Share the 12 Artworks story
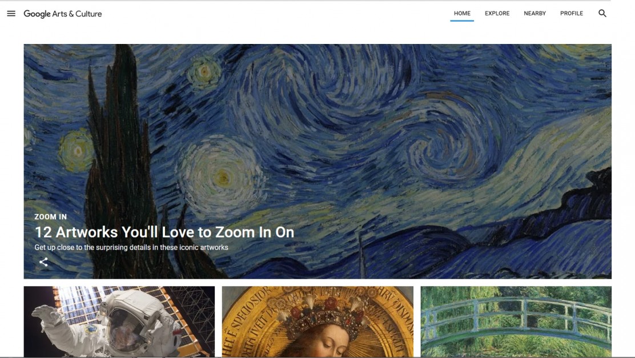The width and height of the screenshot is (635, 358). point(43,262)
